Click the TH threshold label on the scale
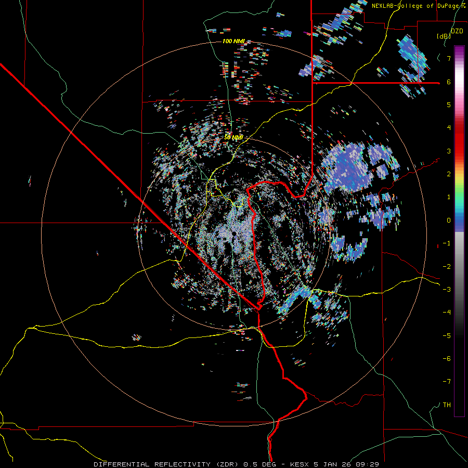468x468 pixels. (447, 405)
